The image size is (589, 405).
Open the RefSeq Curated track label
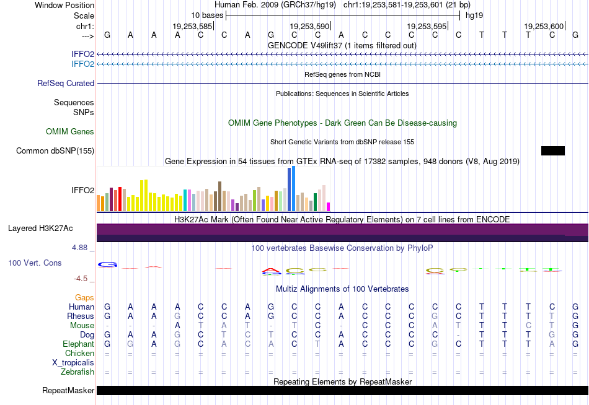65,84
